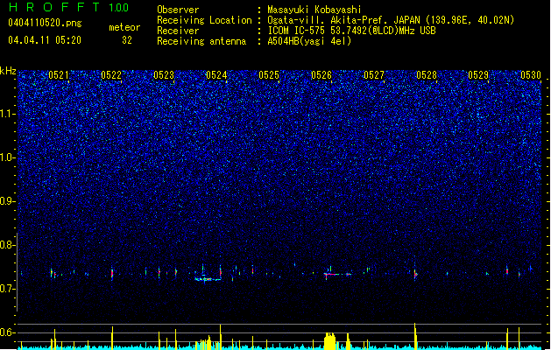Click the 1.0 frequency axis label
Screen dimensions: 551x350
click(7, 157)
